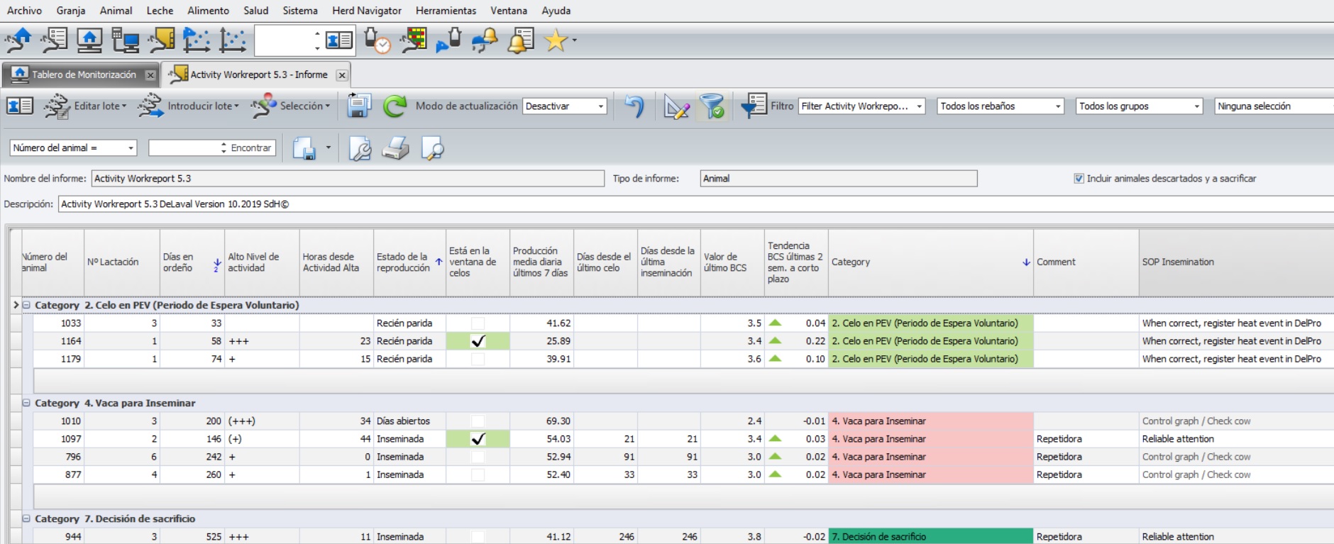Click the colored grid calendar icon
1334x544 pixels.
point(413,40)
